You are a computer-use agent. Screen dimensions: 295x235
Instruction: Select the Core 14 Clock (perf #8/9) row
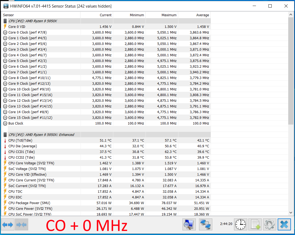pyautogui.click(x=106, y=112)
